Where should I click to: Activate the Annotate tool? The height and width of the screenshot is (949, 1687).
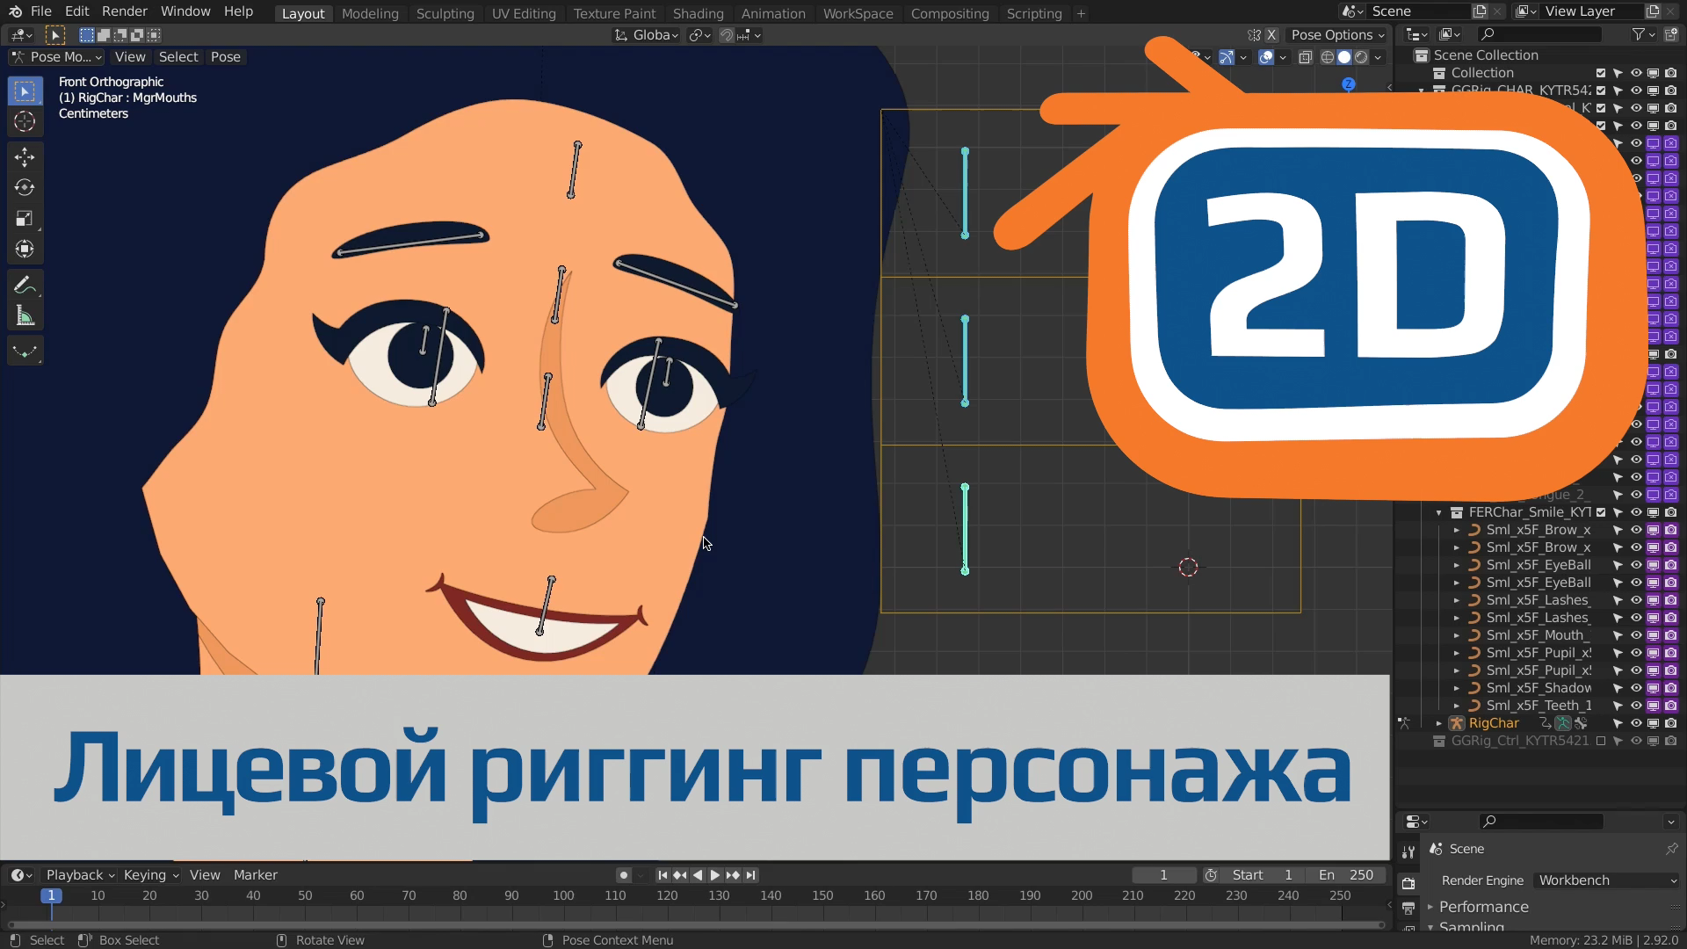(25, 285)
